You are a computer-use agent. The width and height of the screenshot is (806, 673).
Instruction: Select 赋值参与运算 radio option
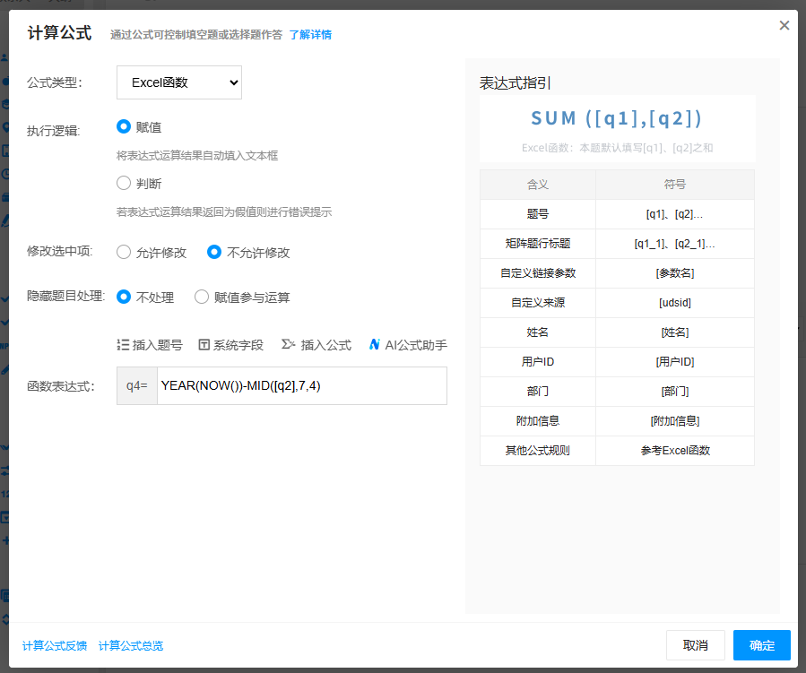pos(202,297)
